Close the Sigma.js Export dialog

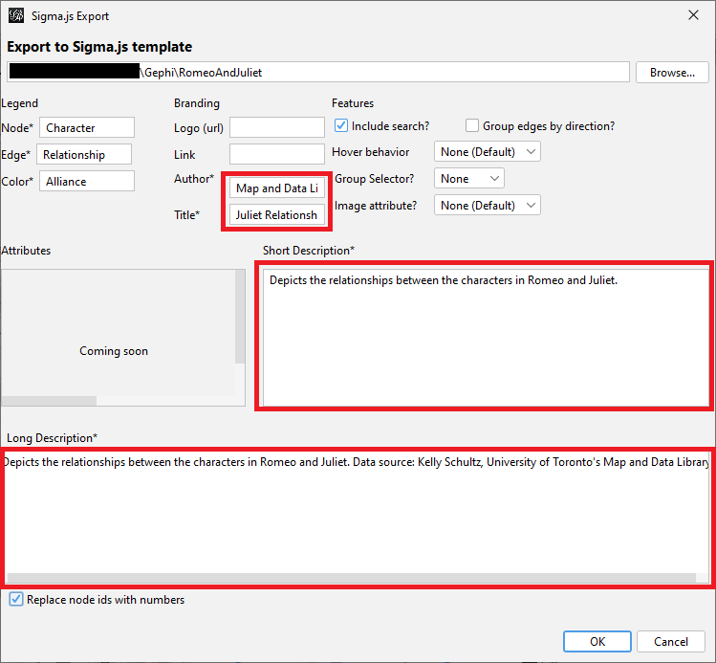pos(693,15)
